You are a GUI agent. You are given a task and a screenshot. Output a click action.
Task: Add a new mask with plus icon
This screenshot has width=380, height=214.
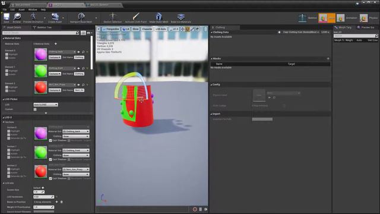328,58
